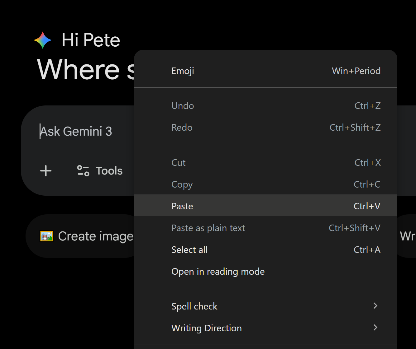The image size is (416, 349).
Task: Click the plus icon to add files
Action: [46, 171]
